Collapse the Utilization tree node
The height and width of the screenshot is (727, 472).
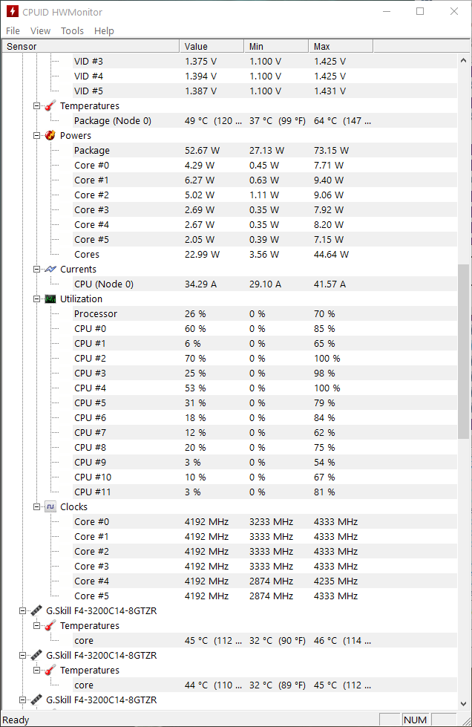pyautogui.click(x=36, y=299)
